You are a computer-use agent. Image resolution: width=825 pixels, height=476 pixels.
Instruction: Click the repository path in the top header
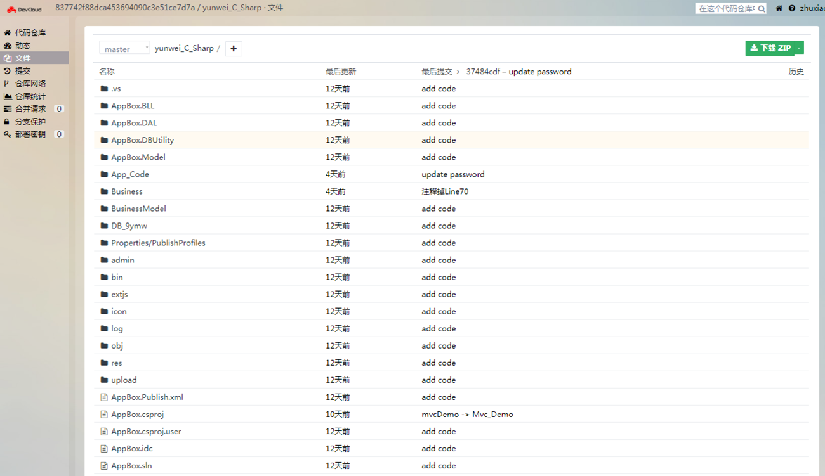[x=169, y=8]
